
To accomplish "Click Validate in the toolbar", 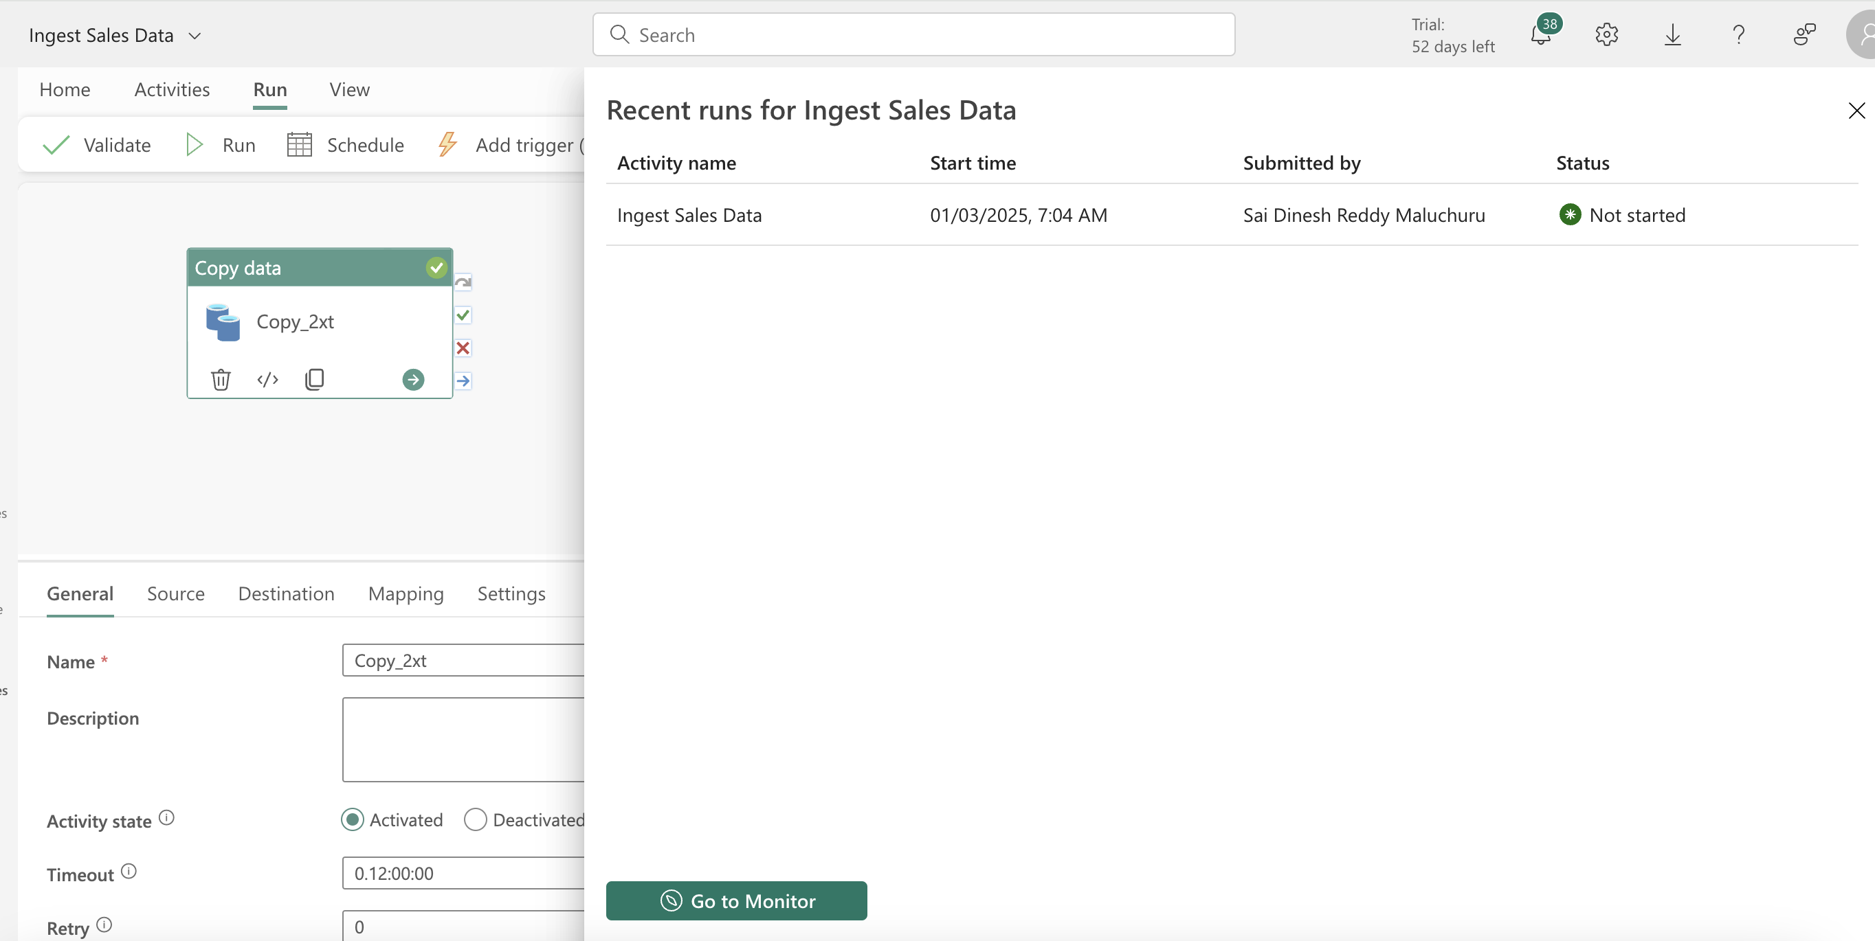I will click(x=97, y=145).
